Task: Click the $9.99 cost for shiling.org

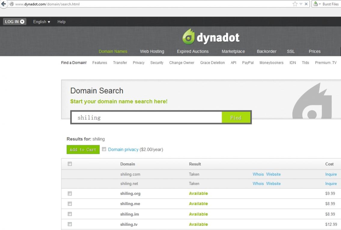Action: [x=330, y=193]
